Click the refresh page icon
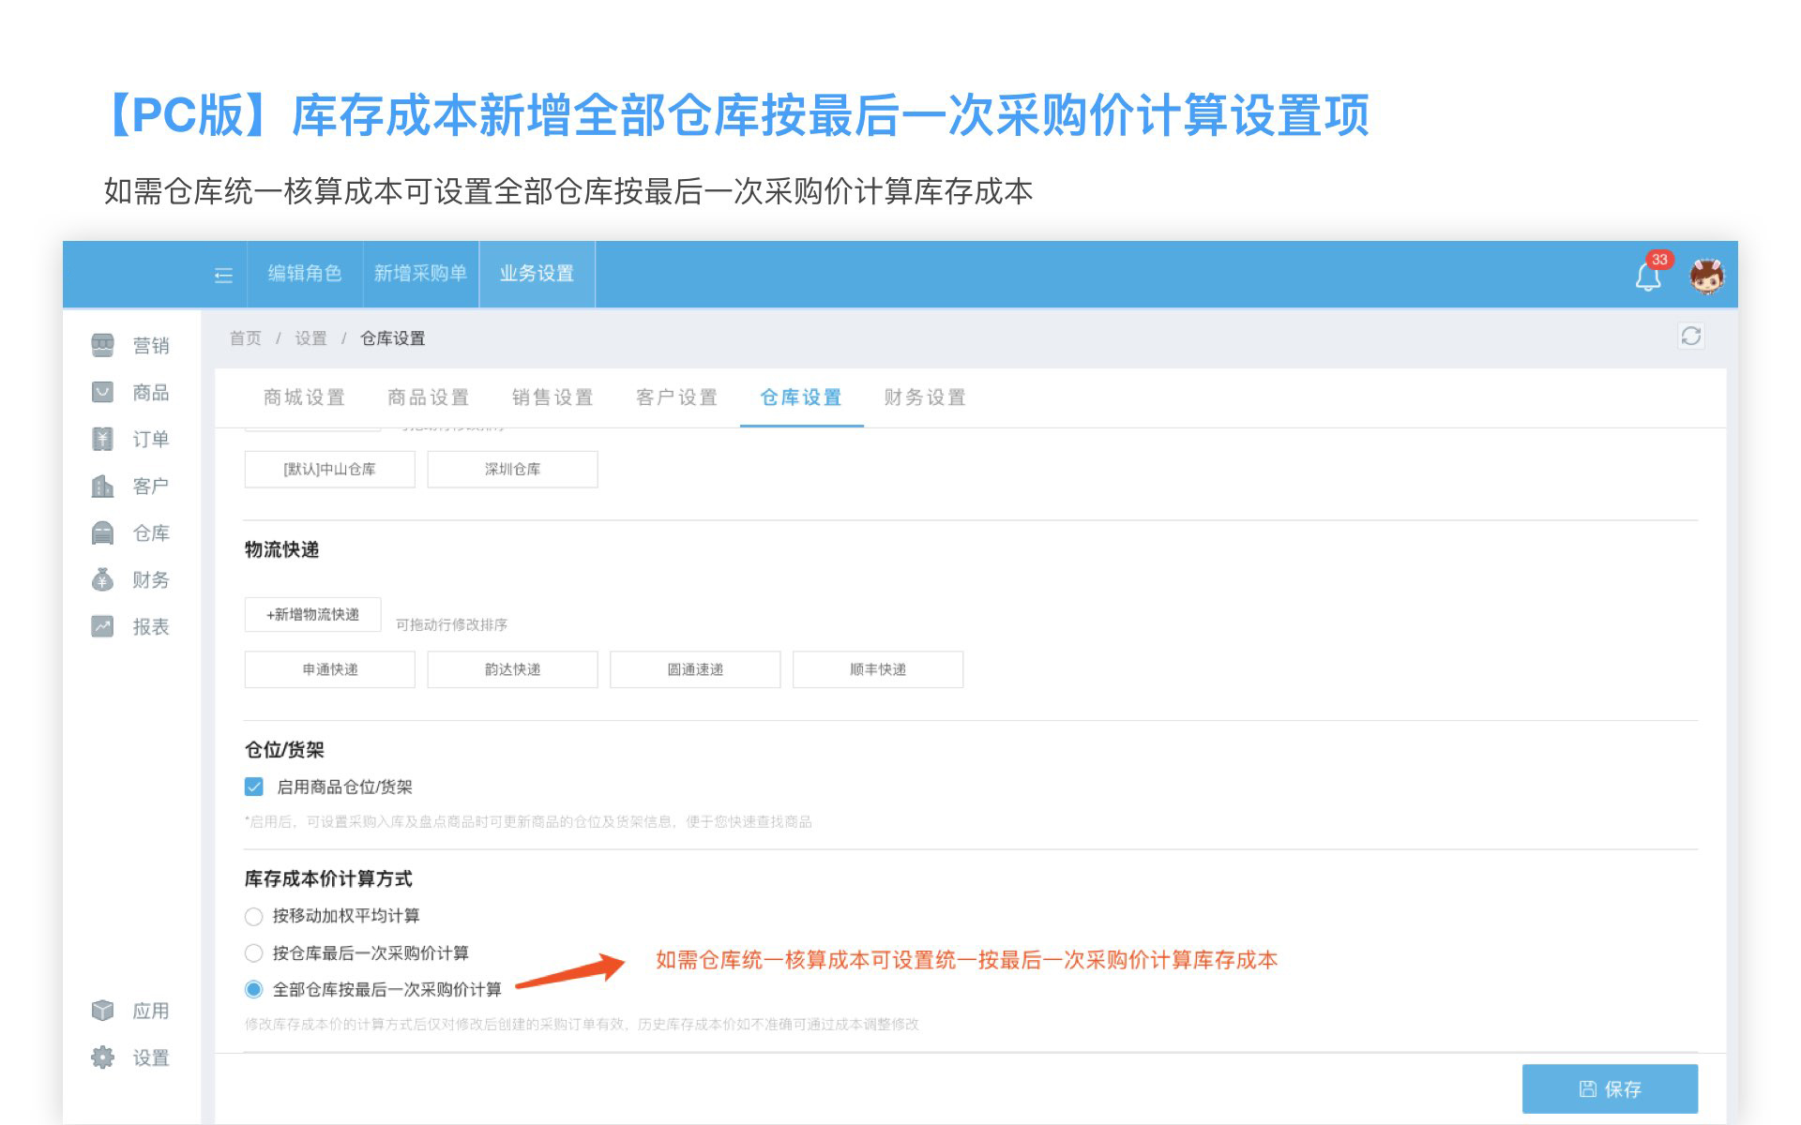The height and width of the screenshot is (1125, 1801). point(1690,337)
